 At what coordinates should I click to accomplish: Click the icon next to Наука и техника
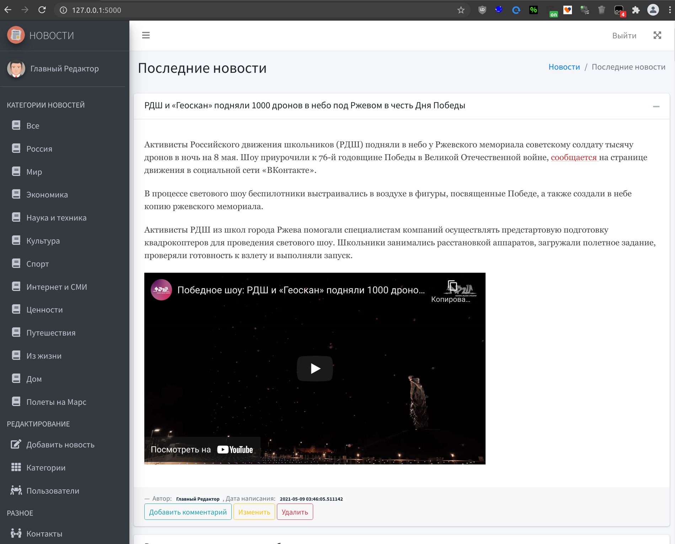(x=16, y=217)
